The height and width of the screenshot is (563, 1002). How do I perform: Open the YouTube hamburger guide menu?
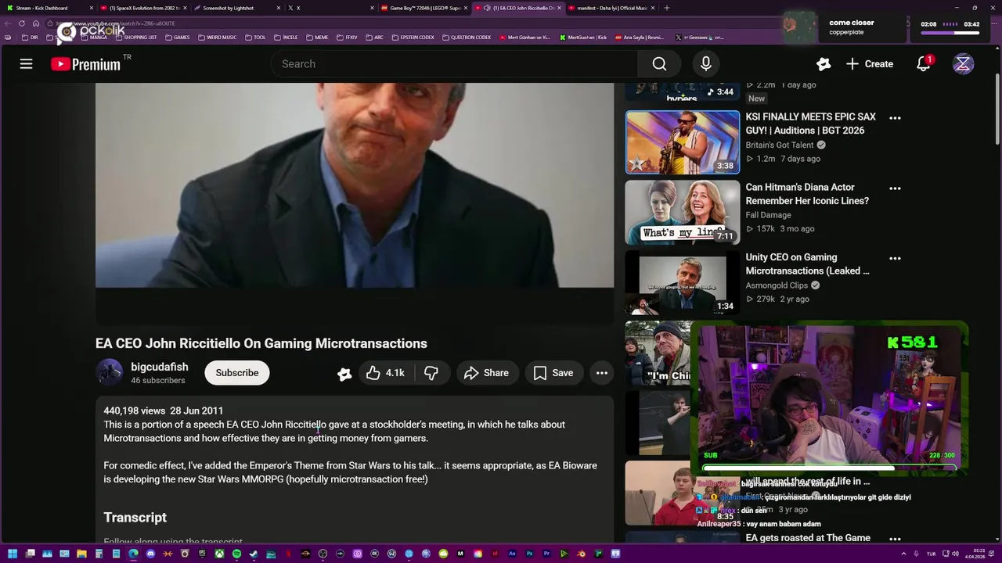tap(26, 64)
